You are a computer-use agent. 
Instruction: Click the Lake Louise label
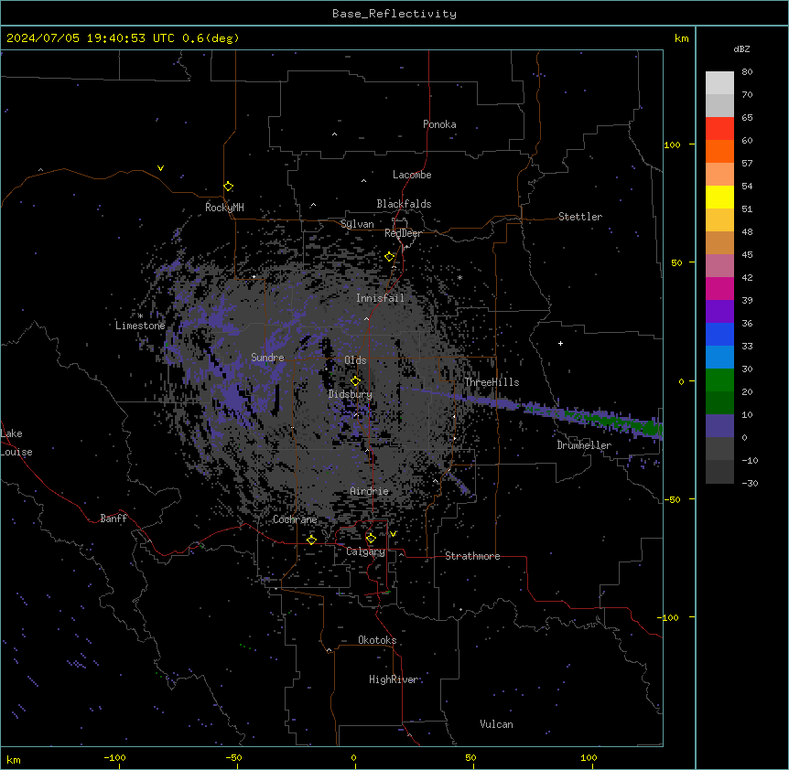click(16, 443)
